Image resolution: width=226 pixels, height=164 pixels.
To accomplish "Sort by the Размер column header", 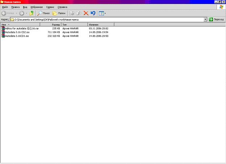I will [x=51, y=25].
